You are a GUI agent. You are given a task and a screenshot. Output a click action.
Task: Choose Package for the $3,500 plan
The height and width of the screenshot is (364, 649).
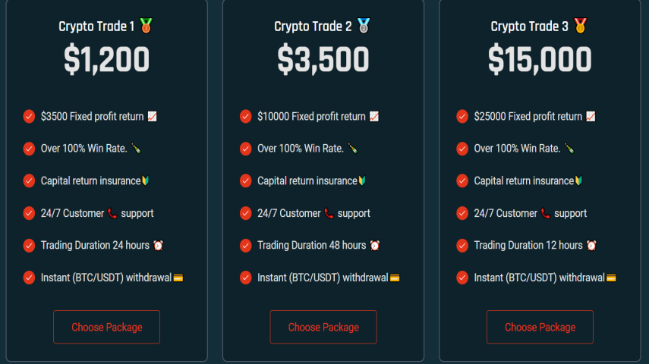(323, 327)
